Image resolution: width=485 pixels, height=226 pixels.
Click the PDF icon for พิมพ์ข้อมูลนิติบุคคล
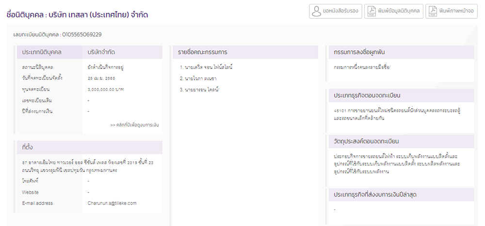[x=371, y=11]
